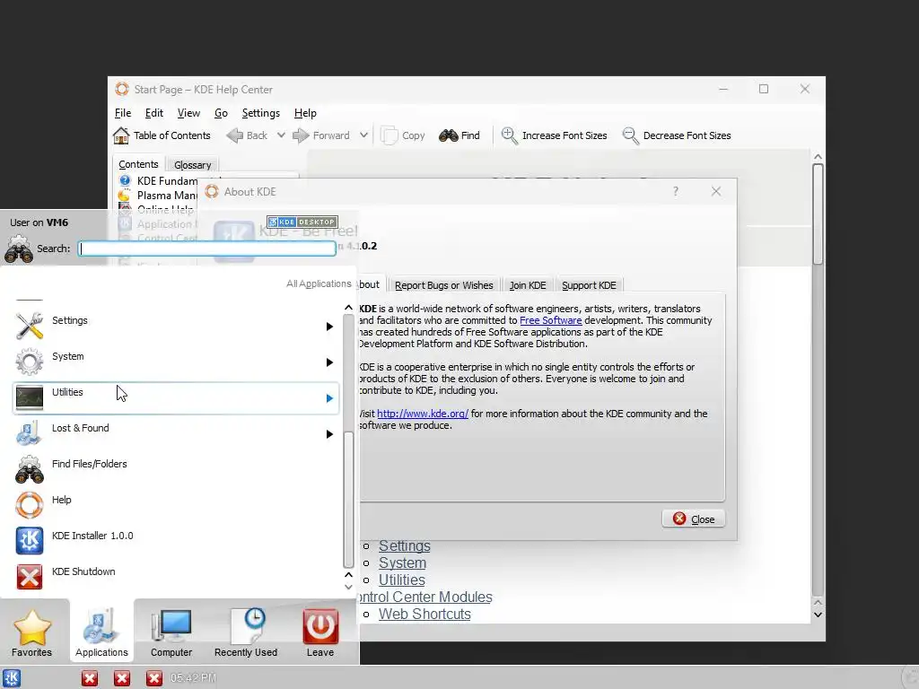Click the About KDE question mark button

(676, 192)
